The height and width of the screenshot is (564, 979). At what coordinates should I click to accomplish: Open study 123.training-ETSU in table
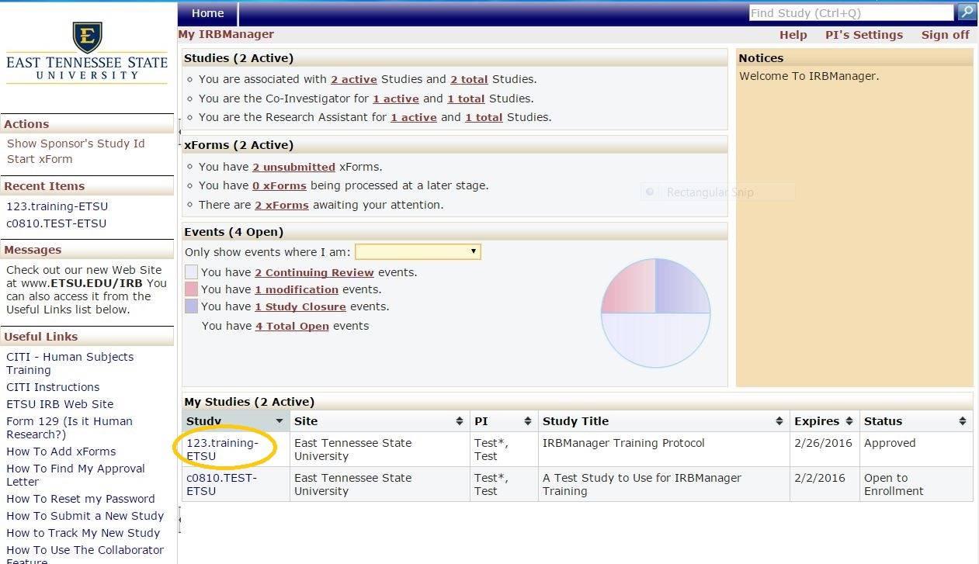point(222,449)
